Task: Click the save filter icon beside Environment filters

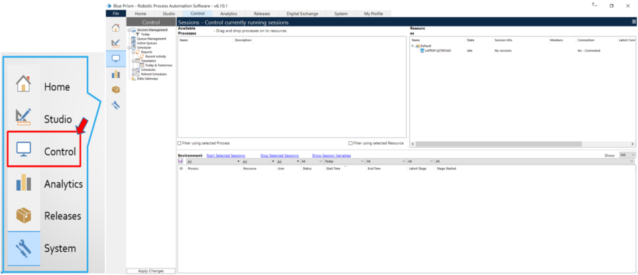Action: point(180,162)
